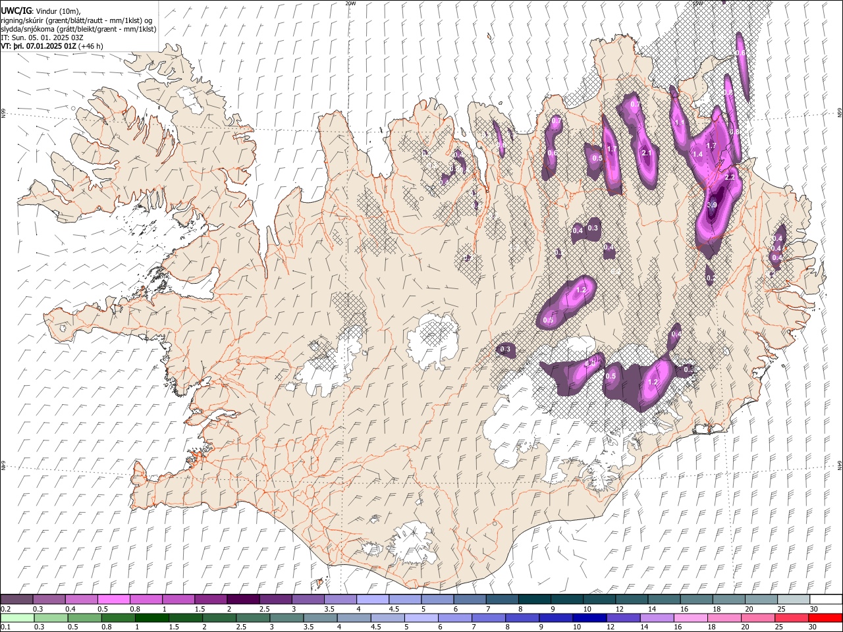Pick the 0.8 swatch on the top scale
The height and width of the screenshot is (632, 843).
146,599
